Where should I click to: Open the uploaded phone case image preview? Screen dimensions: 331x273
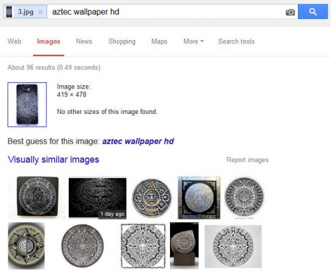(x=27, y=104)
